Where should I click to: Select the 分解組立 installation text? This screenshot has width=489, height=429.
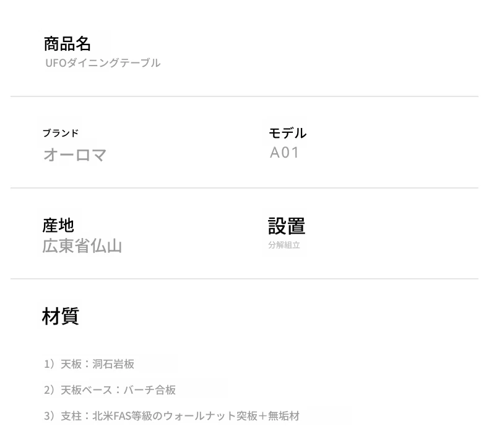tap(284, 245)
